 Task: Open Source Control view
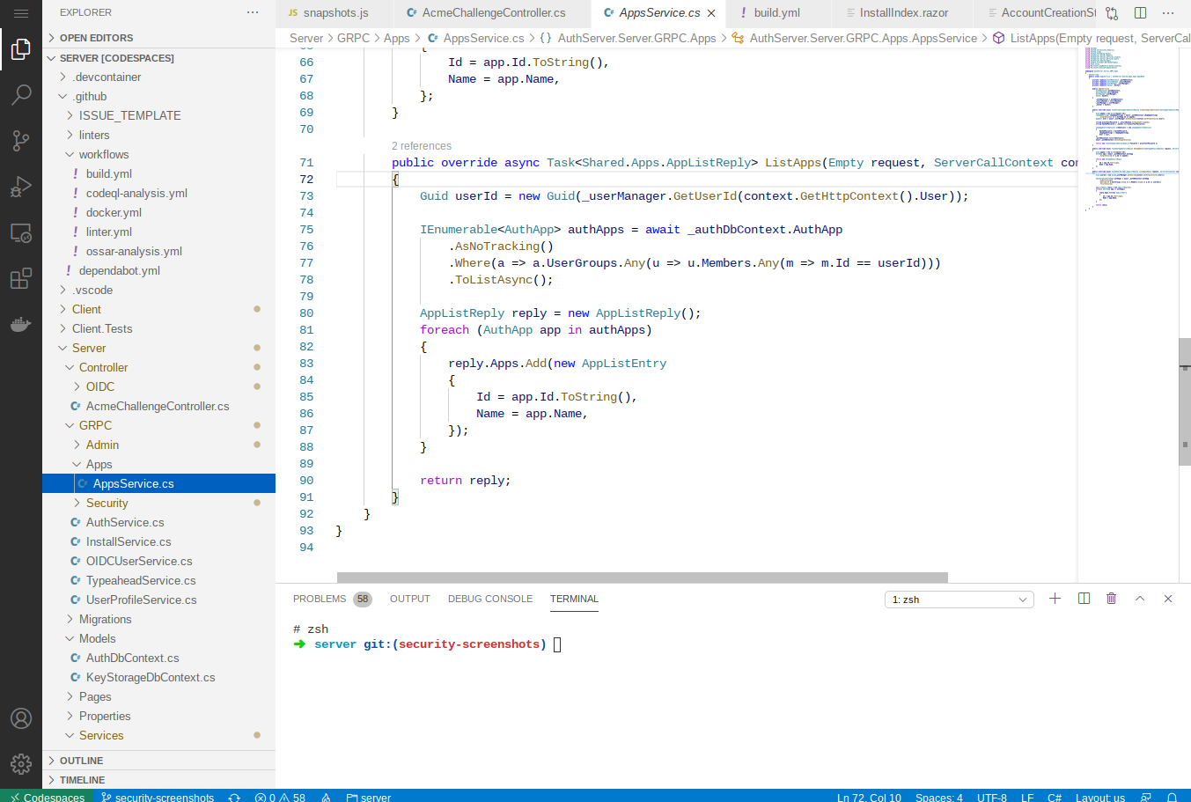coord(21,141)
